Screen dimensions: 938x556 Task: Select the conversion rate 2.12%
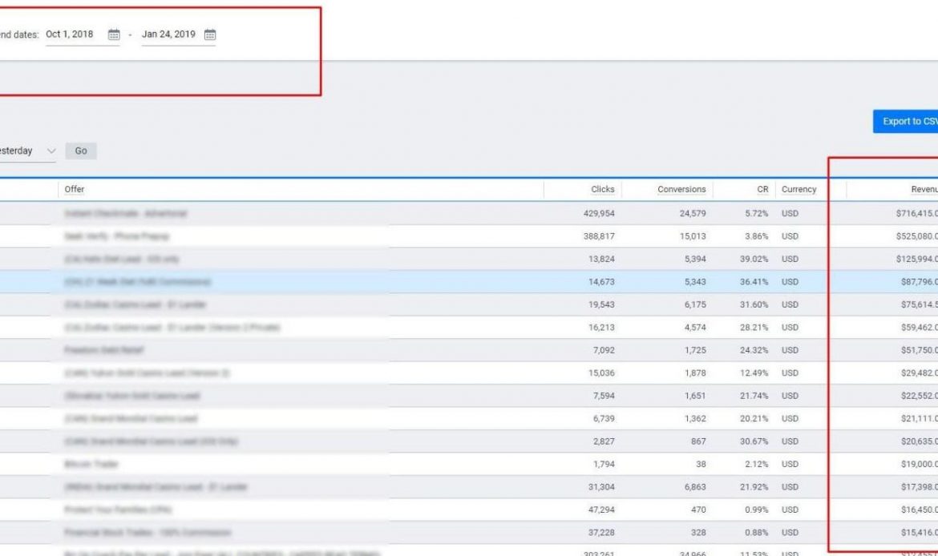pos(757,464)
